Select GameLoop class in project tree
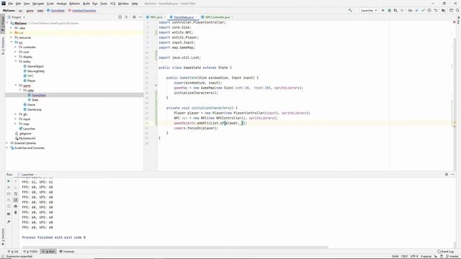The width and height of the screenshot is (461, 259). (35, 109)
